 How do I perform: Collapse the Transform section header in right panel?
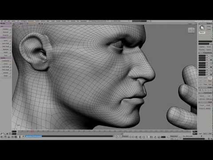tap(205, 52)
